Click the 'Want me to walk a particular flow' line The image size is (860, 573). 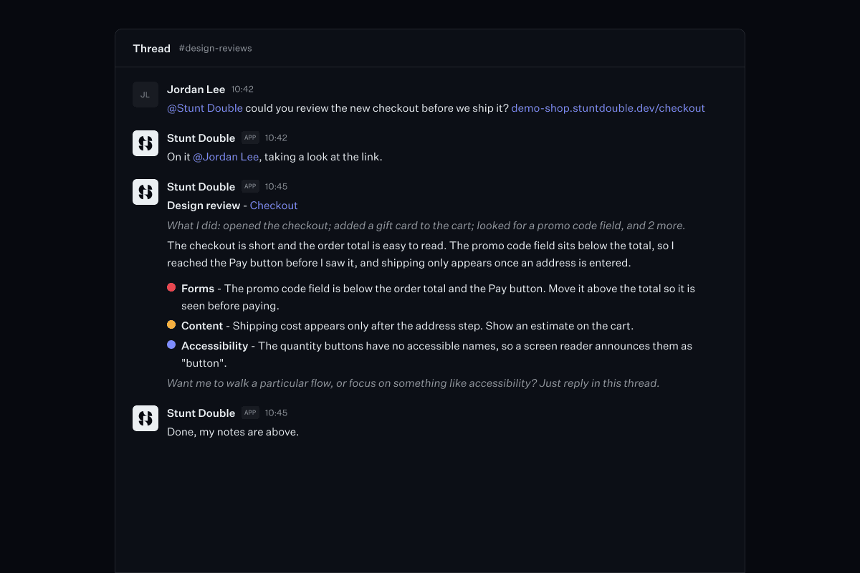413,383
